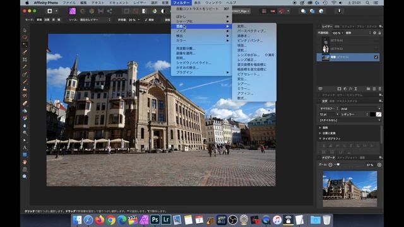
Task: Select the paint brush tool
Action: tap(25, 81)
